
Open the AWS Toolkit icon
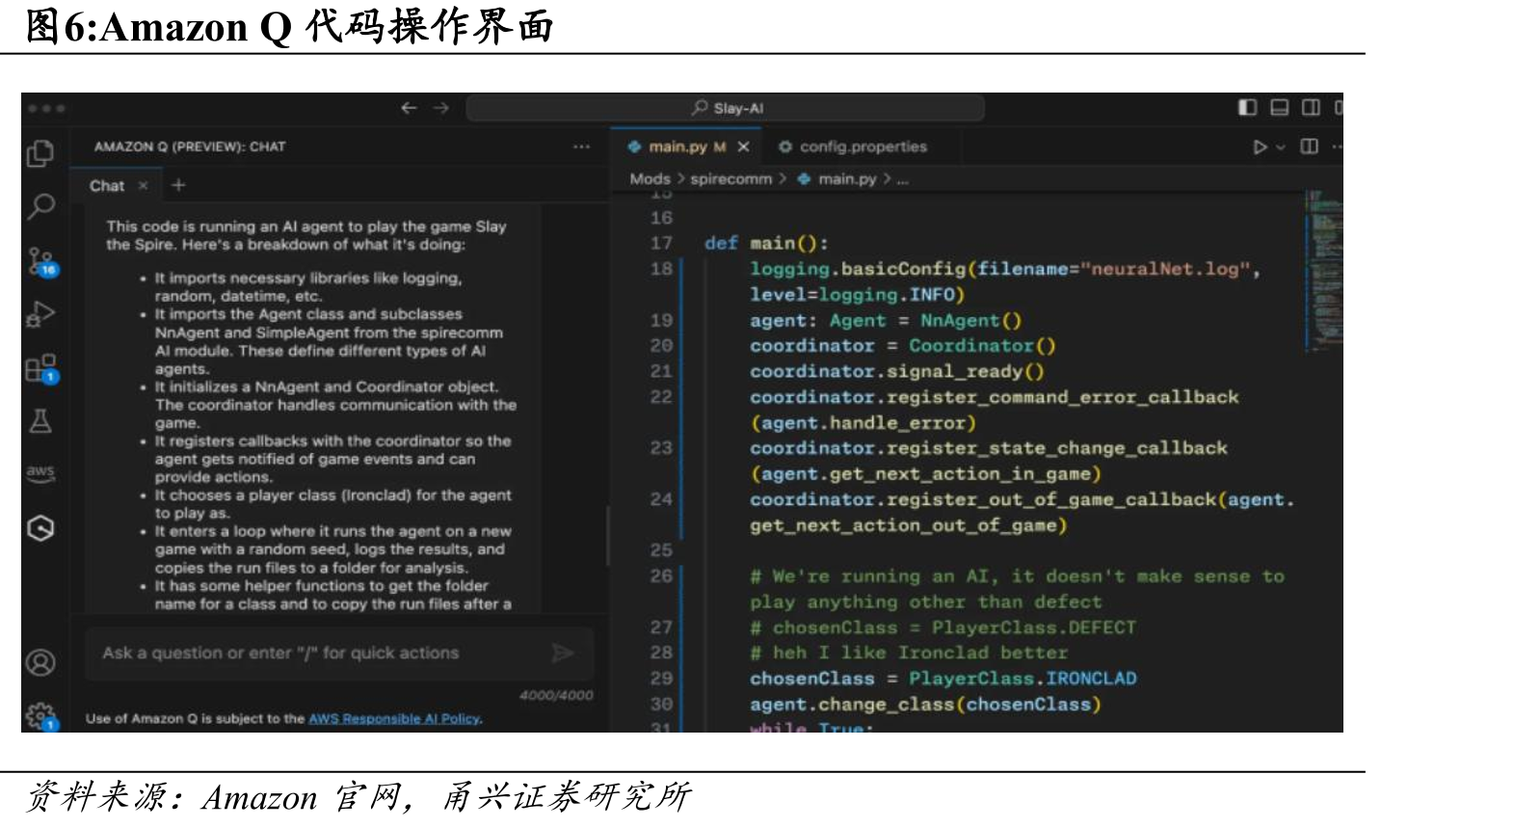40,471
